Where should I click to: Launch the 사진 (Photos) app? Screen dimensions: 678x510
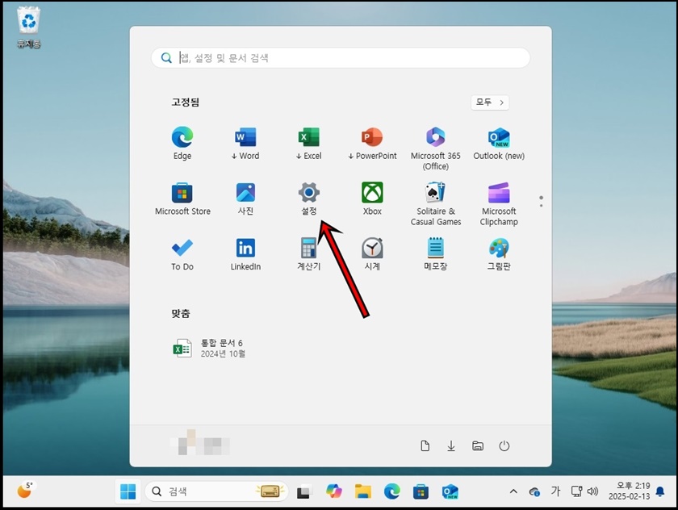[245, 199]
